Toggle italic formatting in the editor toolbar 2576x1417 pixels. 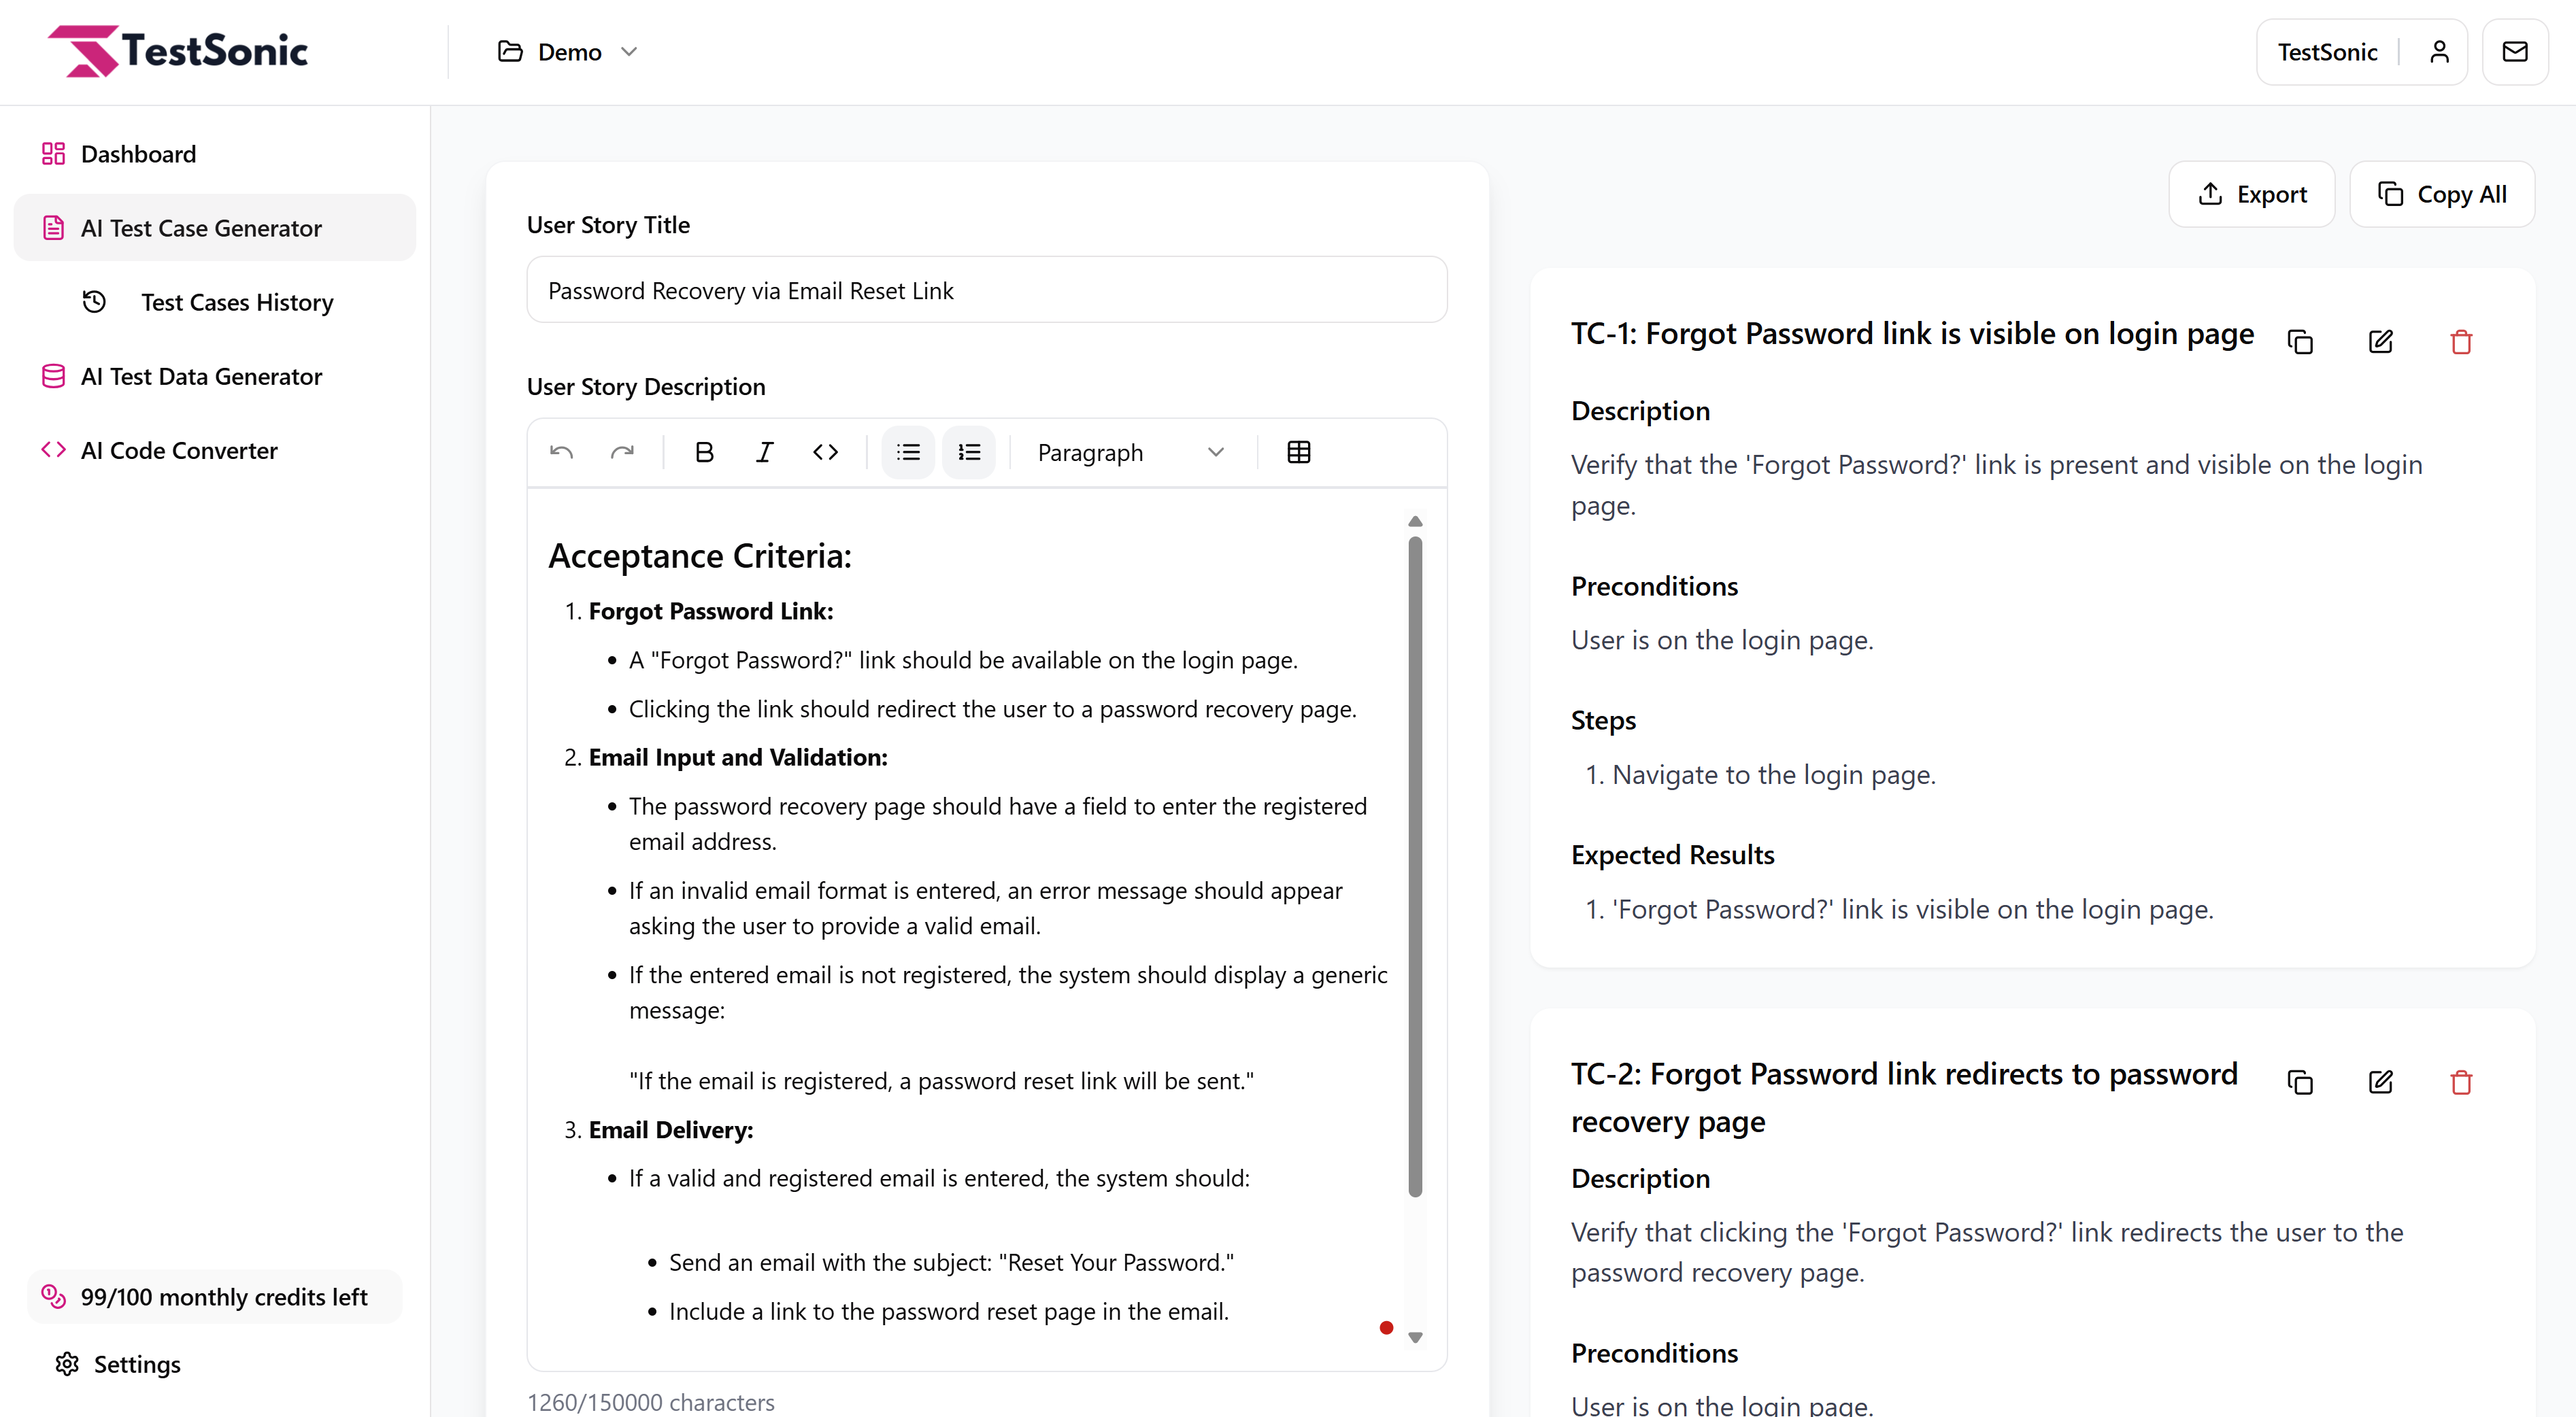pyautogui.click(x=764, y=451)
